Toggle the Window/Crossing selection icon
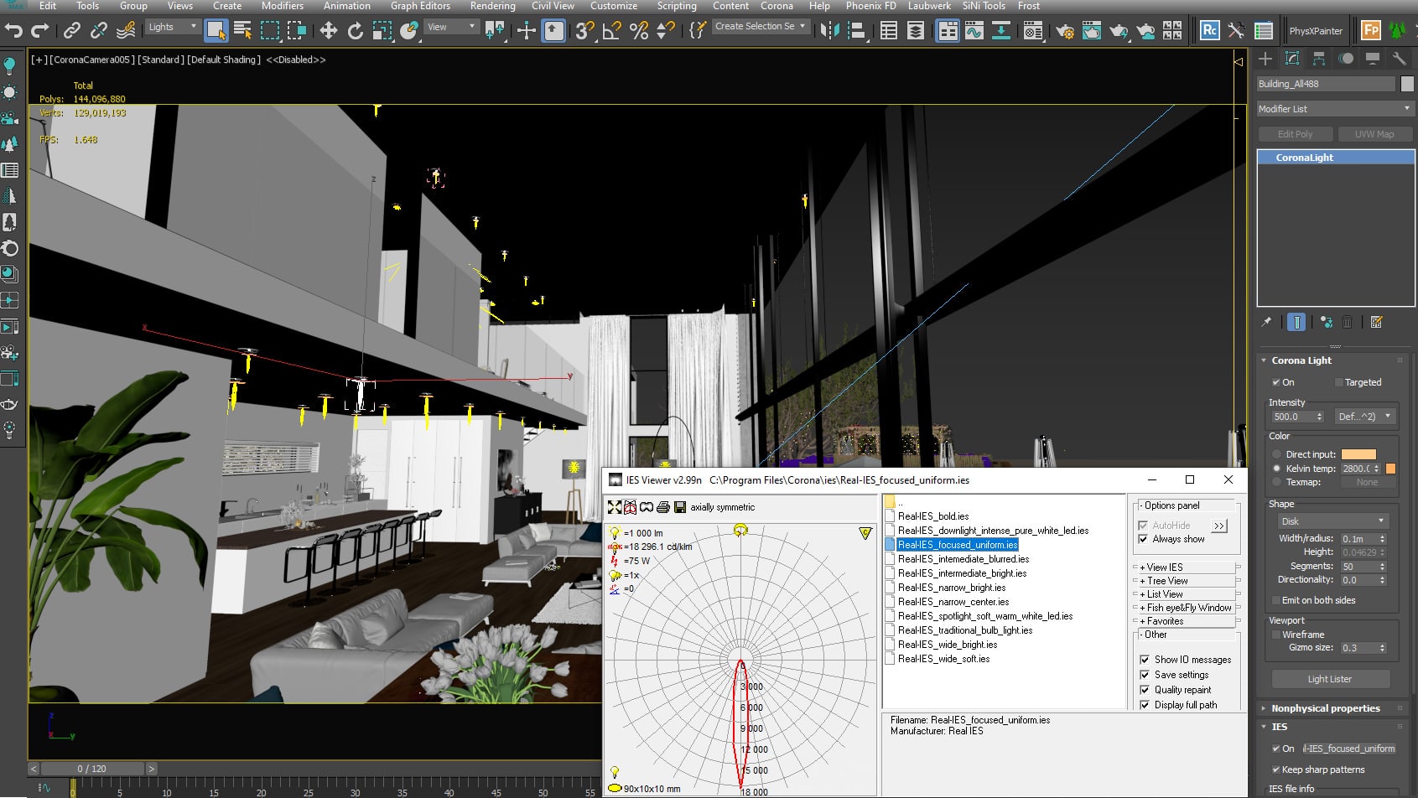Viewport: 1418px width, 798px height. pos(297,31)
